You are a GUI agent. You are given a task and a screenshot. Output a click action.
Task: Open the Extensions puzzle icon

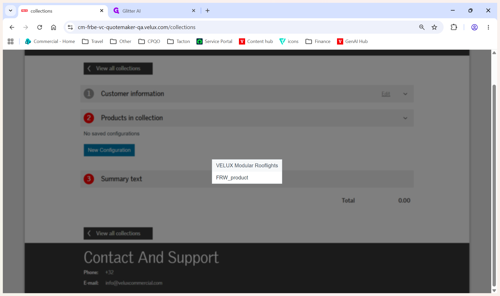point(454,27)
